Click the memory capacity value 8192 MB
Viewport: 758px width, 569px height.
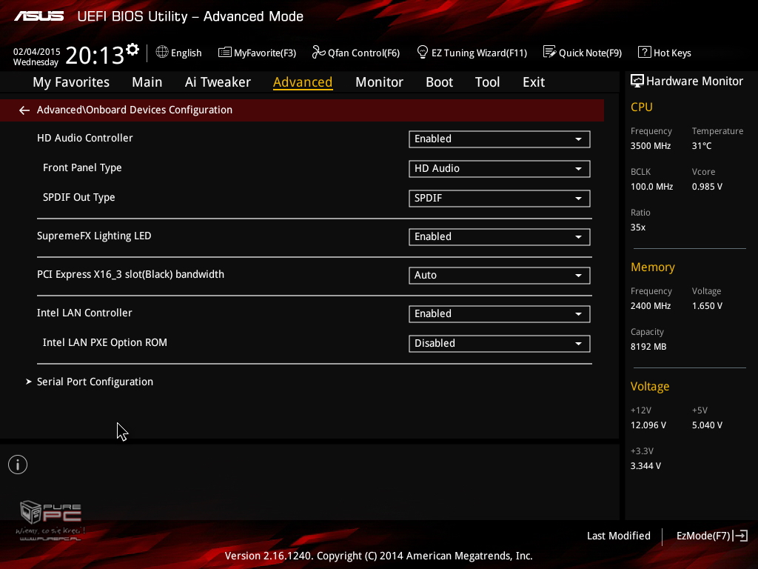[x=648, y=347]
